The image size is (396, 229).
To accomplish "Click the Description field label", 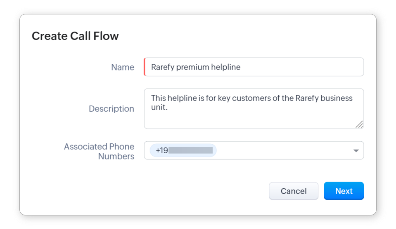I will [x=111, y=109].
